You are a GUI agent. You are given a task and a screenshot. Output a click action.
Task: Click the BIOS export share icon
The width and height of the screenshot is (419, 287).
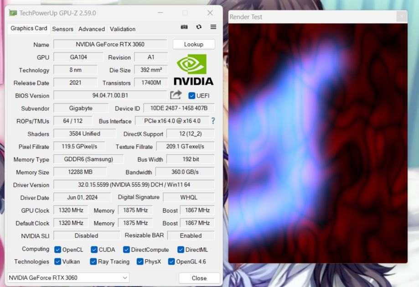(x=176, y=95)
